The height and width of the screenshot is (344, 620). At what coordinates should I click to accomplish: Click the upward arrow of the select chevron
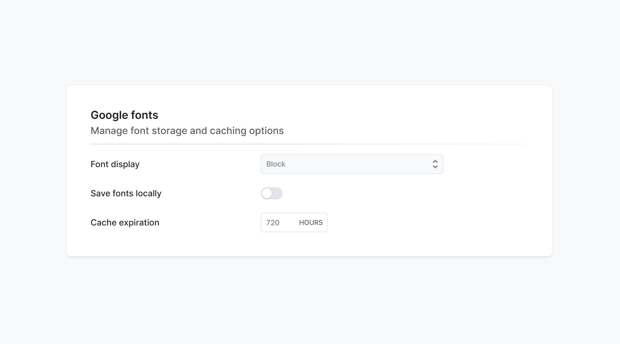point(435,161)
